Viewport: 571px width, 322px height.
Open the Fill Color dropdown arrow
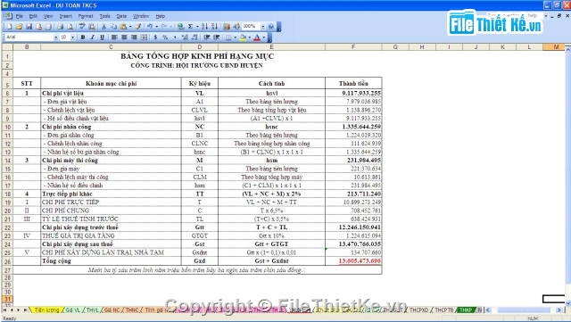pos(250,37)
